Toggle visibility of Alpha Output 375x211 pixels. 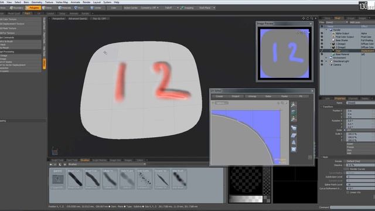[322, 33]
